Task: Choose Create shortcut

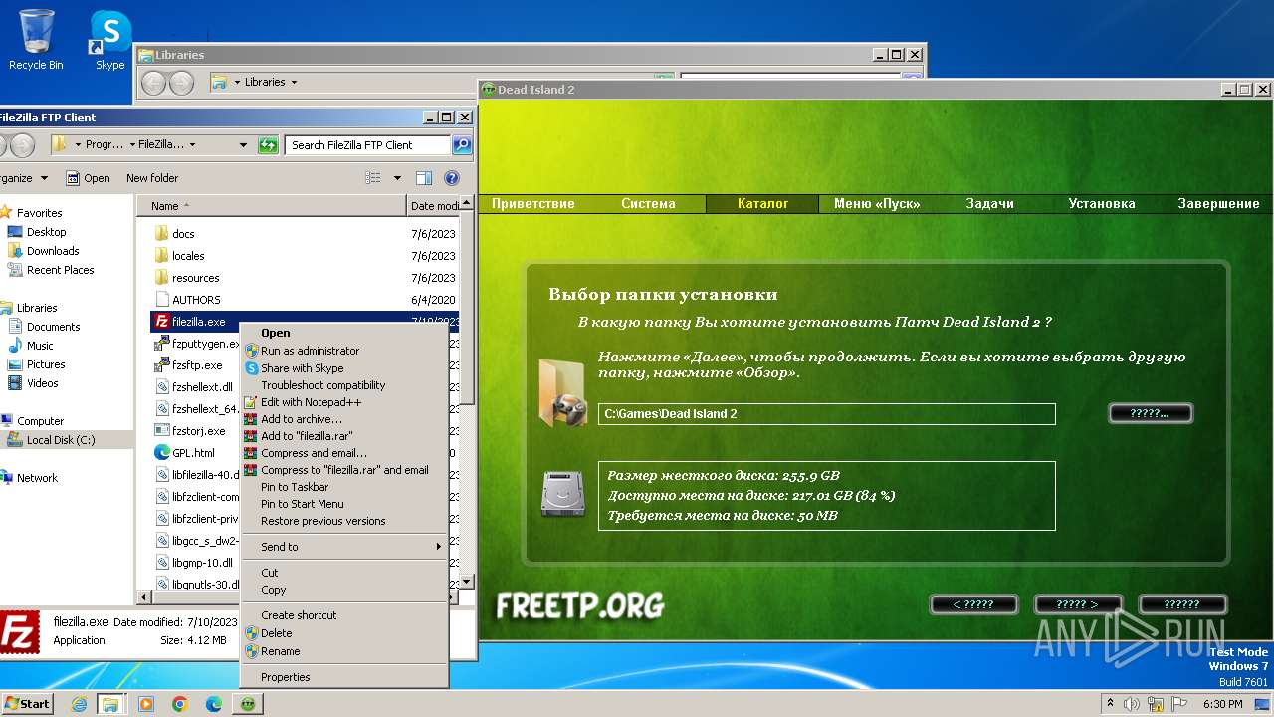Action: pyautogui.click(x=344, y=615)
